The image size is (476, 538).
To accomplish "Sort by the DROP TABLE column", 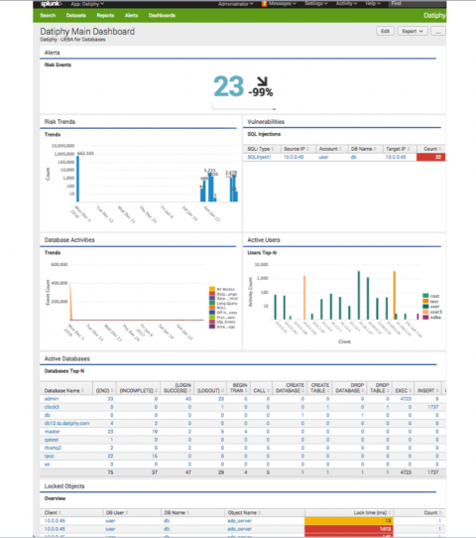I will click(x=380, y=388).
